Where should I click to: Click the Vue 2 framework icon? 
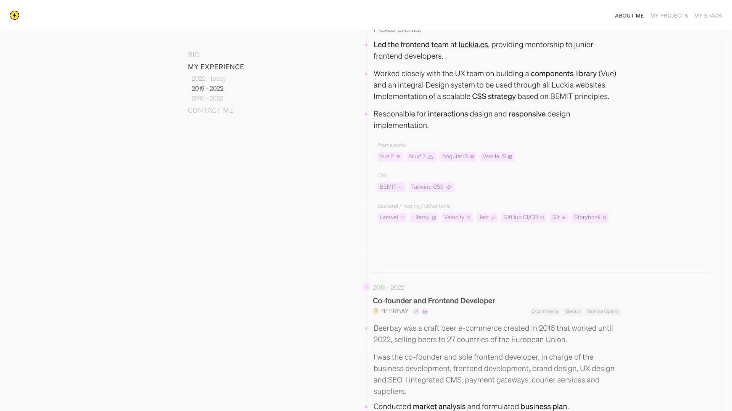398,156
